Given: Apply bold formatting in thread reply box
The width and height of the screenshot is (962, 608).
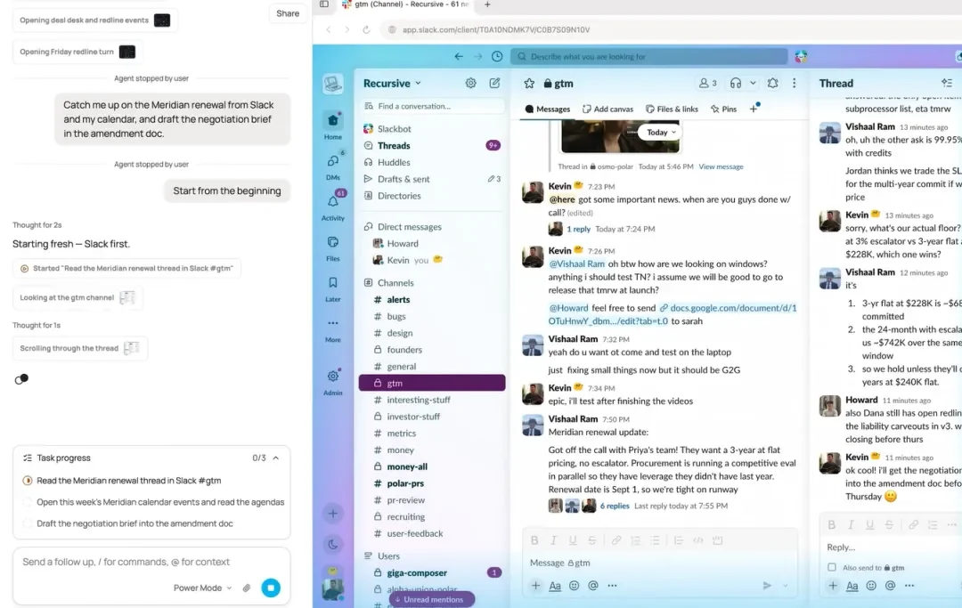Looking at the screenshot, I should [831, 524].
